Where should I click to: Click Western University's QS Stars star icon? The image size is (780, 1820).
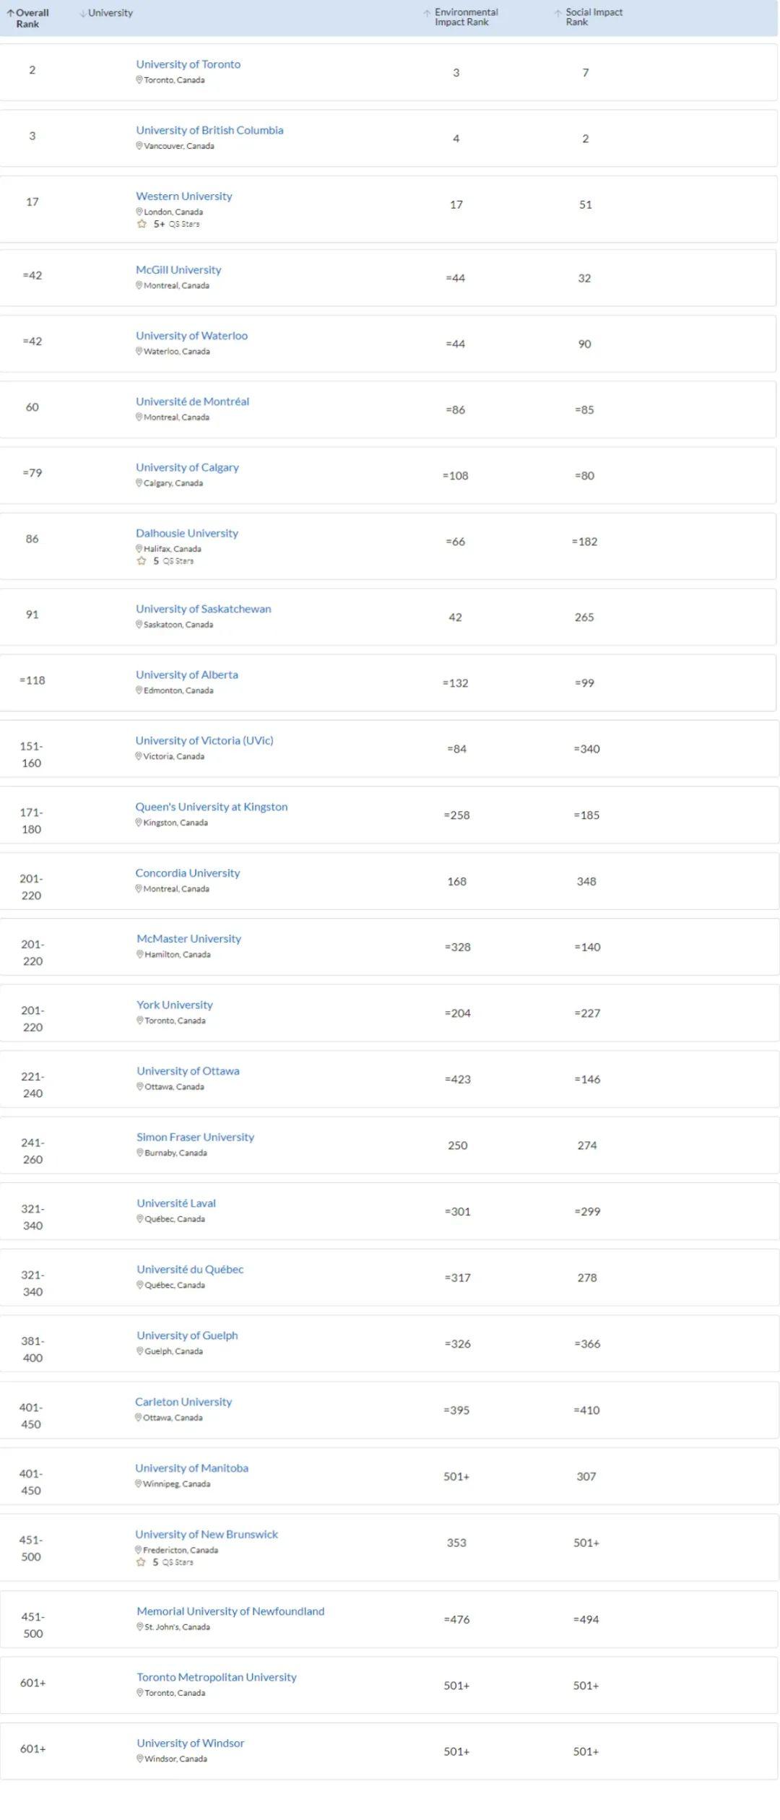point(142,224)
